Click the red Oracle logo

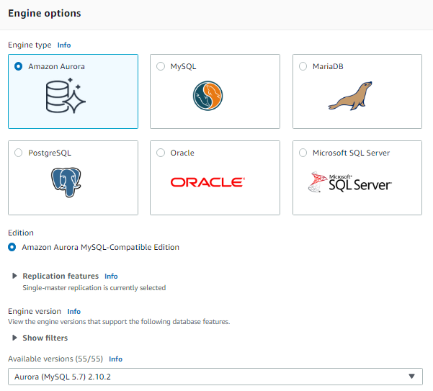[207, 182]
